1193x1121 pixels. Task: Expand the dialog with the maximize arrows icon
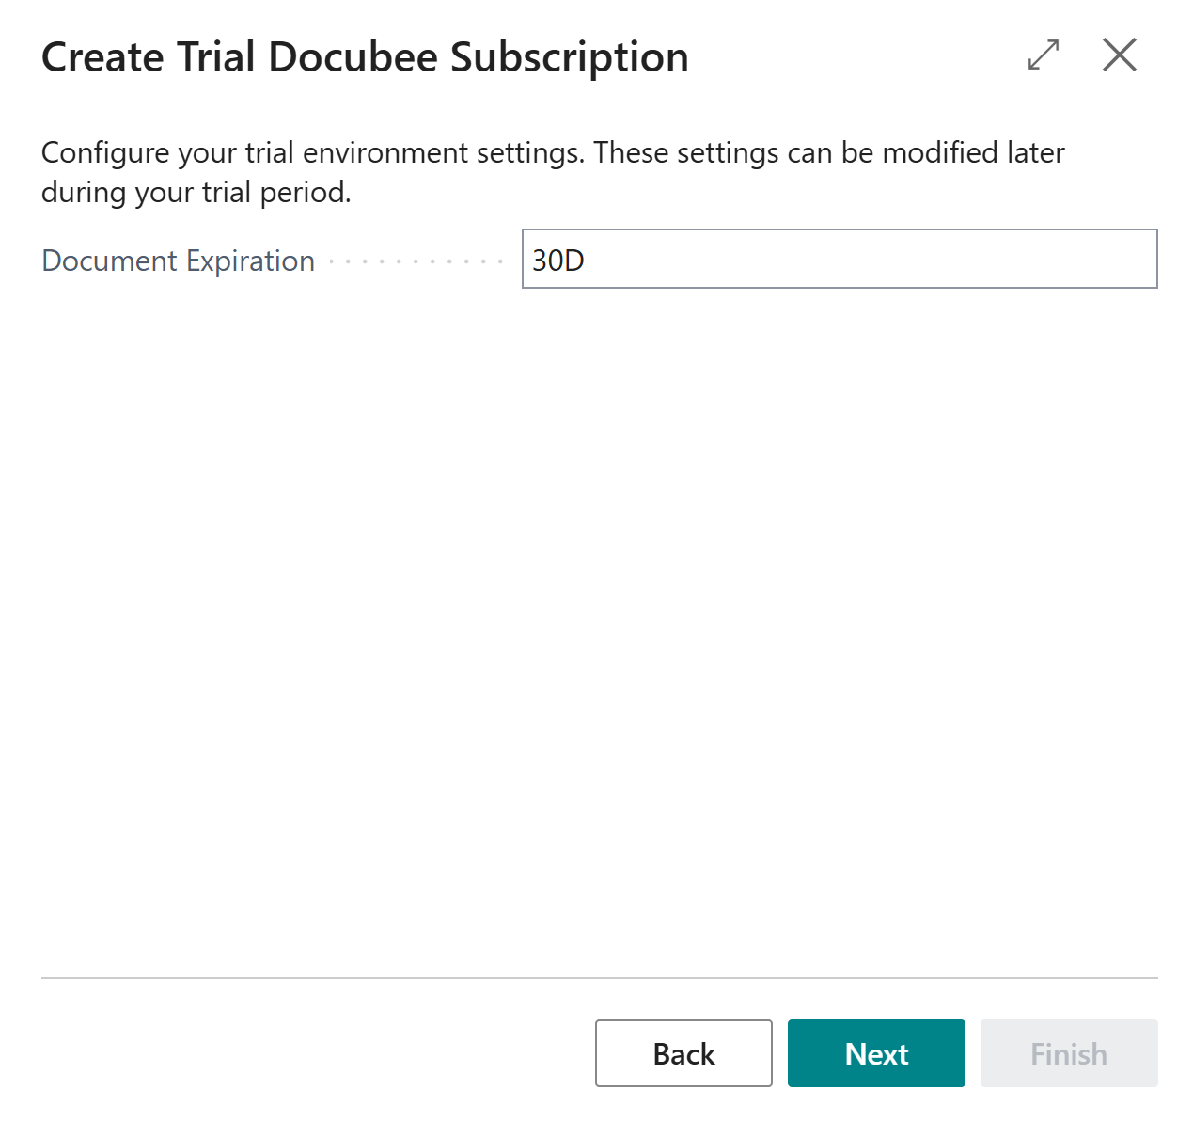tap(1044, 55)
